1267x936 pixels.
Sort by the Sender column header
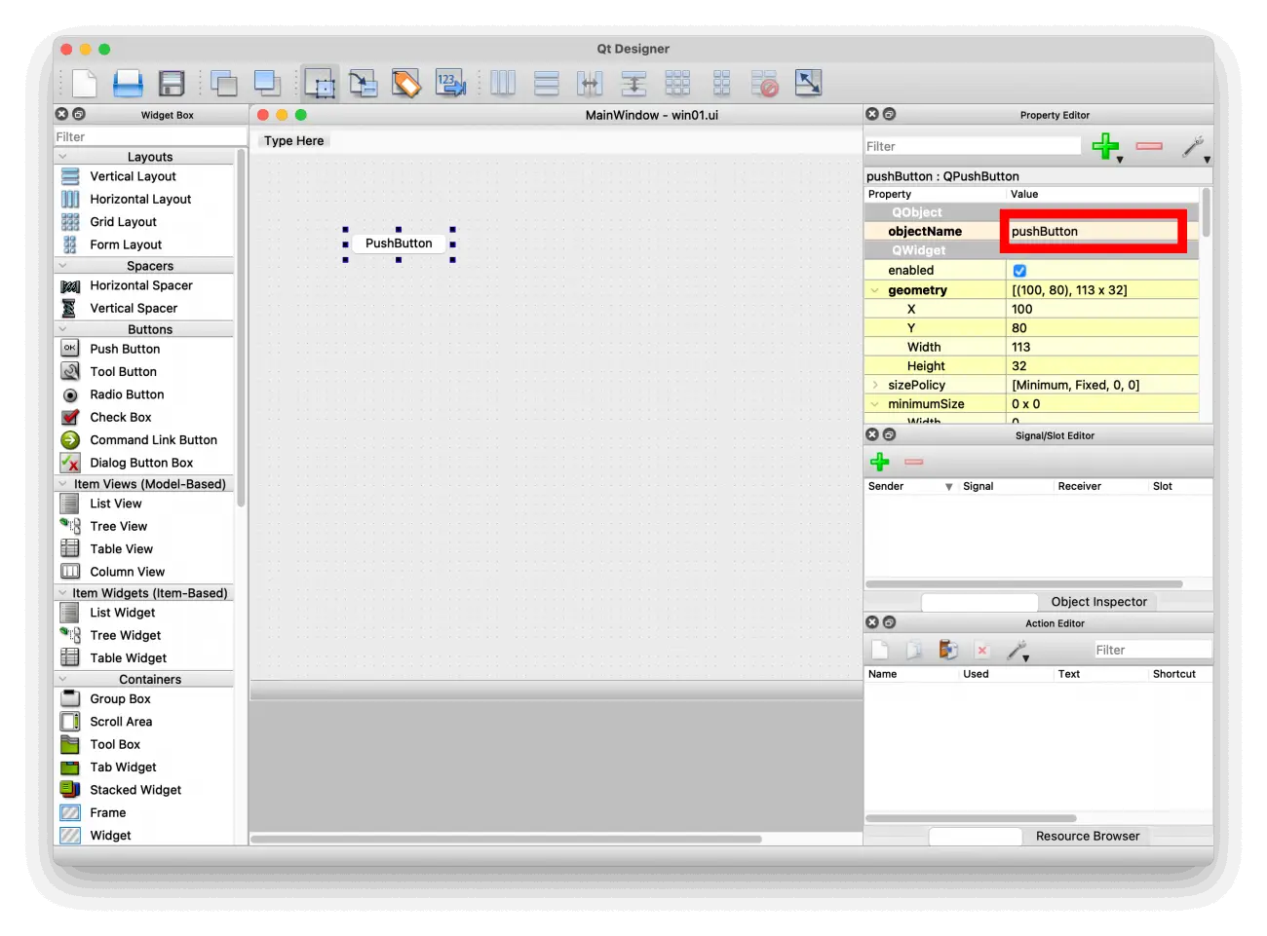coord(910,486)
